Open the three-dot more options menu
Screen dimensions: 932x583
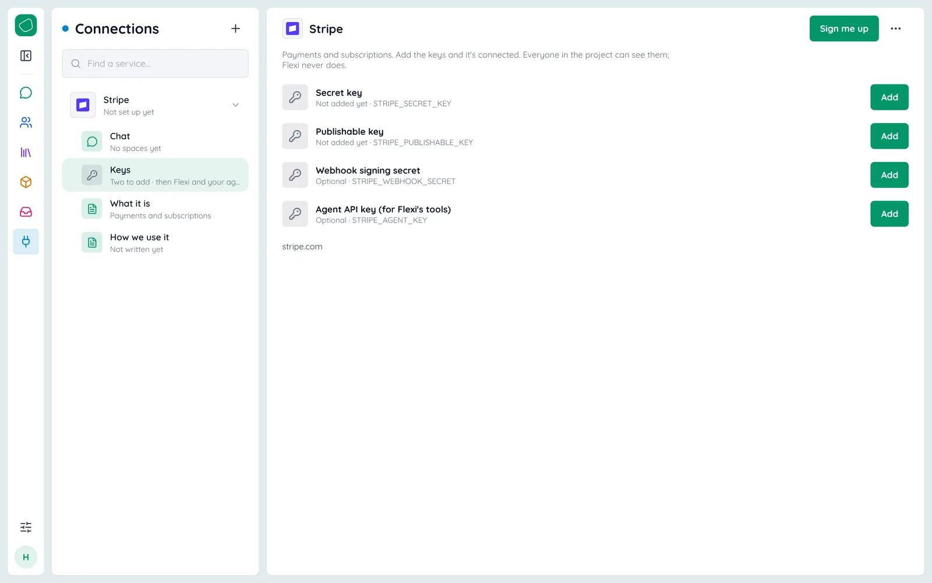click(x=895, y=29)
